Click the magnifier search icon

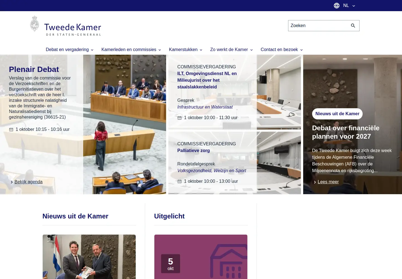(x=353, y=26)
